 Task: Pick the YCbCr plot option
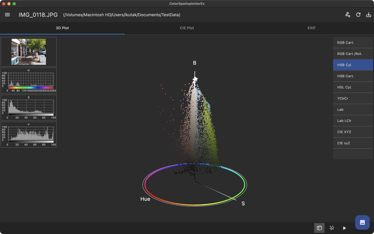(x=353, y=98)
